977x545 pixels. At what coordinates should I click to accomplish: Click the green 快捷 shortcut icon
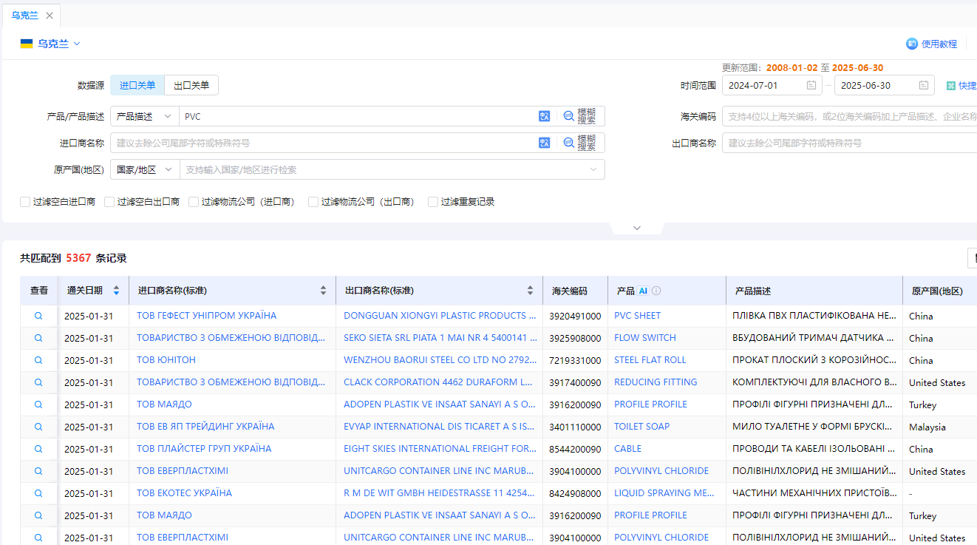point(950,85)
